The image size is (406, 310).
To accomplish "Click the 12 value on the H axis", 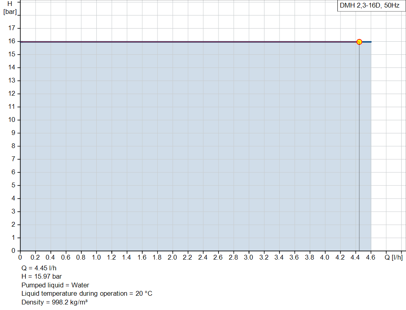I will click(x=11, y=94).
